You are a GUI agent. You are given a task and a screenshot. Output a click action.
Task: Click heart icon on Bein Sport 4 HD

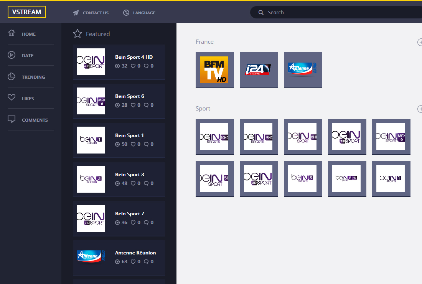[133, 66]
